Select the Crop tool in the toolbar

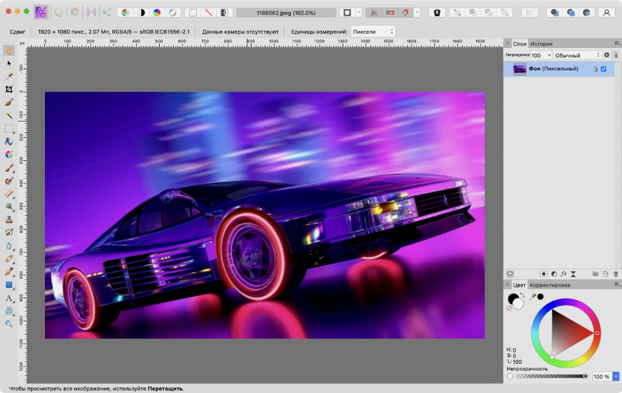(x=9, y=89)
